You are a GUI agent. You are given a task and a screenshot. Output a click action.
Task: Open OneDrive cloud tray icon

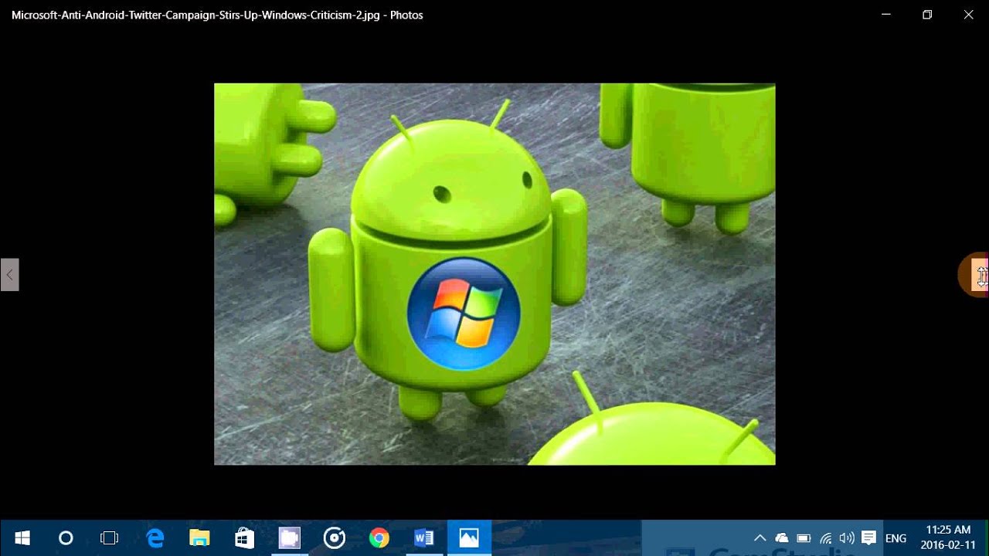781,538
